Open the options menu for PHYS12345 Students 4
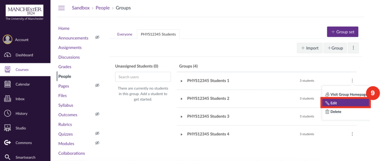The width and height of the screenshot is (381, 161). pos(352,134)
